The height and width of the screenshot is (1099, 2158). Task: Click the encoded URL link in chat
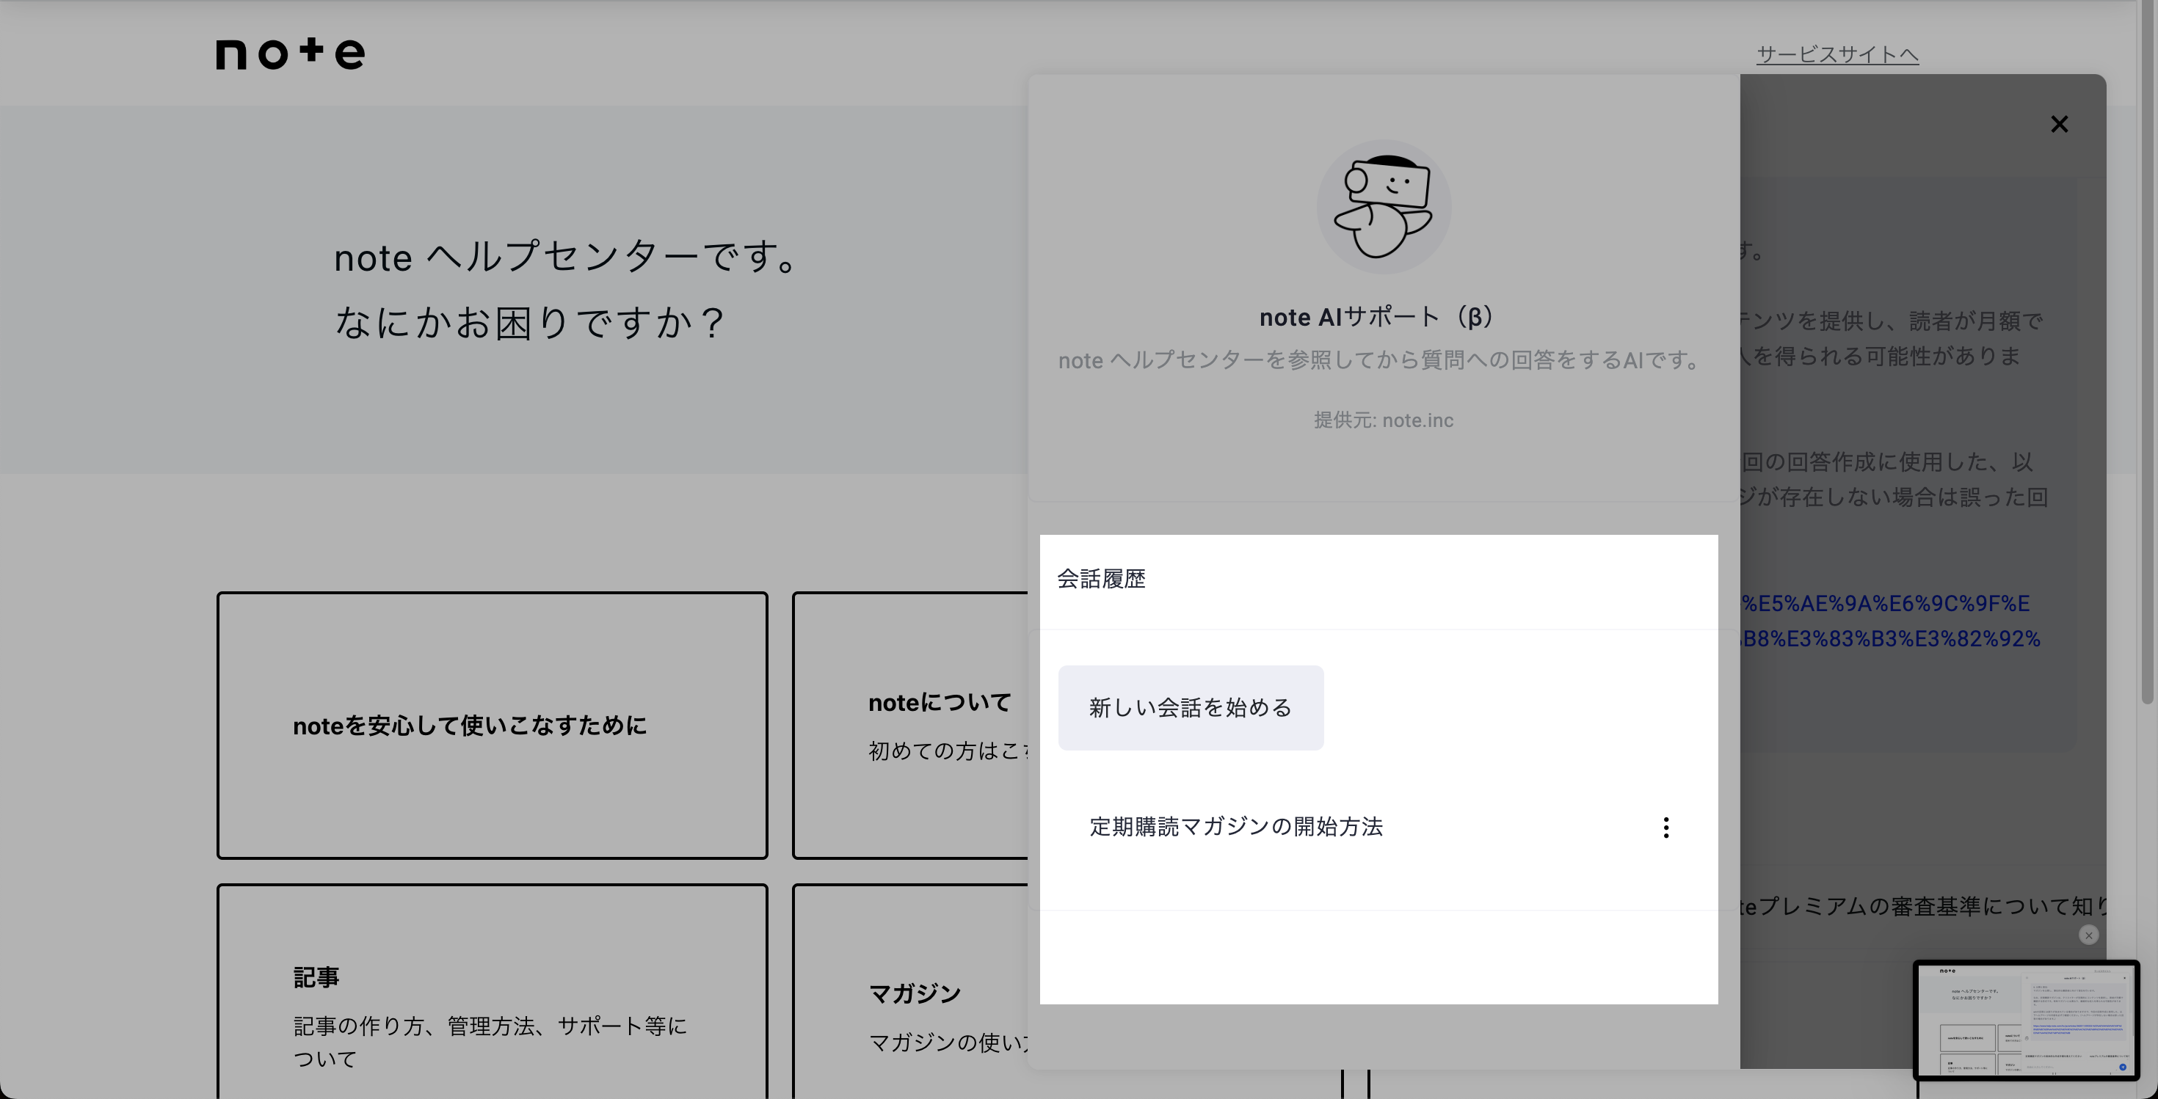coord(1889,621)
